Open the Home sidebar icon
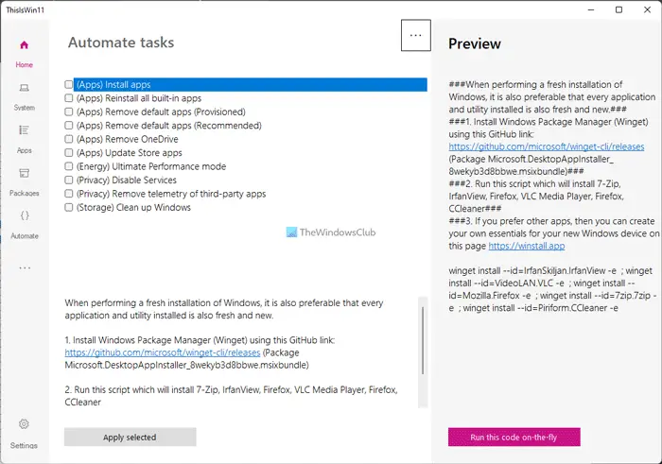 click(x=24, y=45)
